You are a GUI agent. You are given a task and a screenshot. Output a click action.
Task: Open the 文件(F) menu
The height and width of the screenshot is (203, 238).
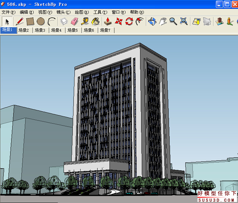[x=8, y=12]
